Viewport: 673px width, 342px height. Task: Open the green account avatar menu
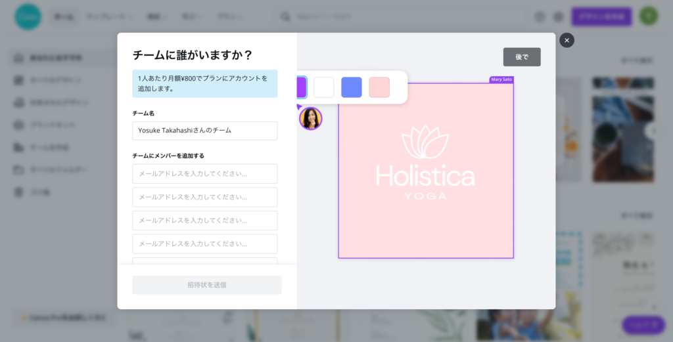[649, 16]
